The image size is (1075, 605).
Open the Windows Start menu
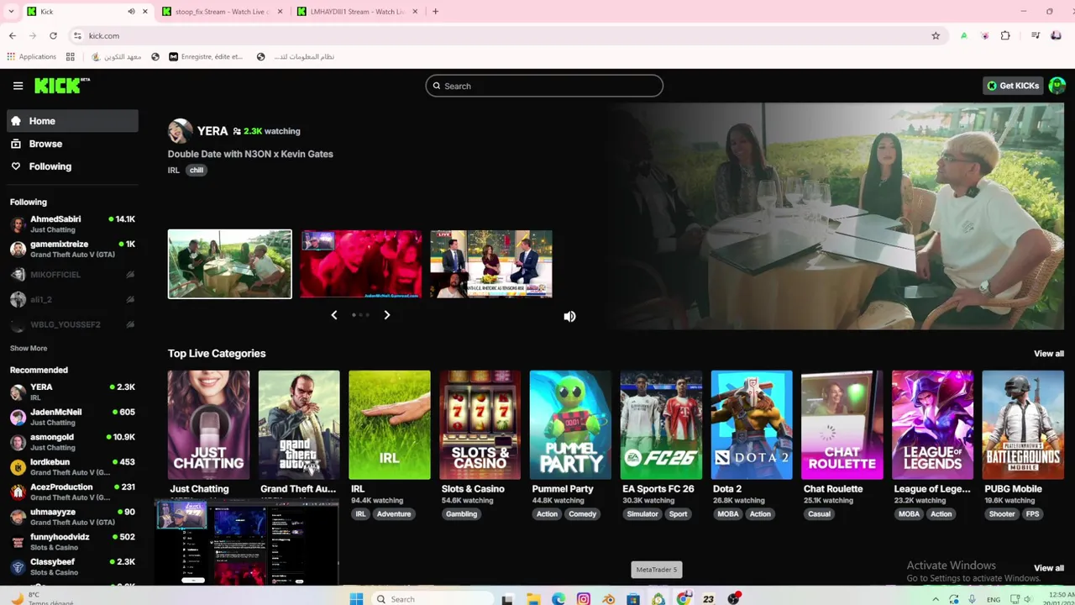[356, 599]
